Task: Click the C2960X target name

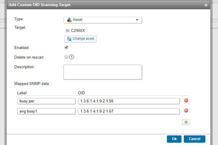Action: tap(78, 31)
